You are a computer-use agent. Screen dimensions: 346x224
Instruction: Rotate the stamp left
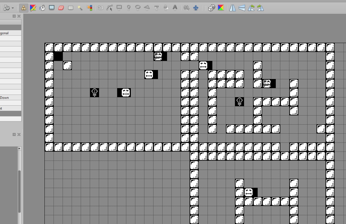point(251,8)
